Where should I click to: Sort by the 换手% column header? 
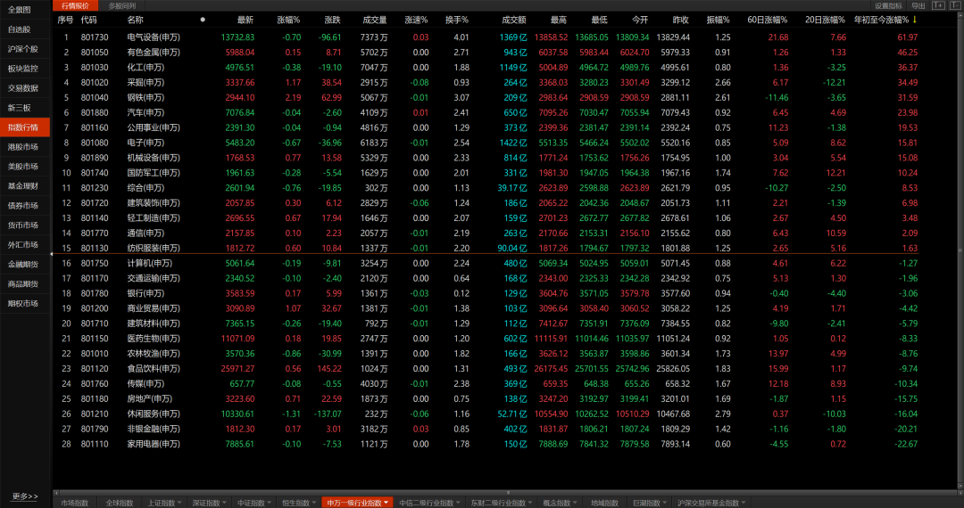click(457, 20)
